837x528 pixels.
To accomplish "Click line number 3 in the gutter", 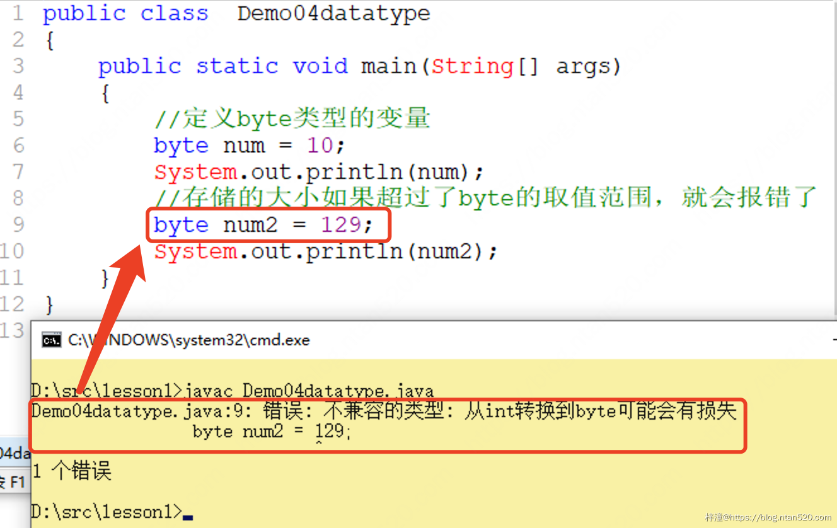I will click(x=18, y=66).
